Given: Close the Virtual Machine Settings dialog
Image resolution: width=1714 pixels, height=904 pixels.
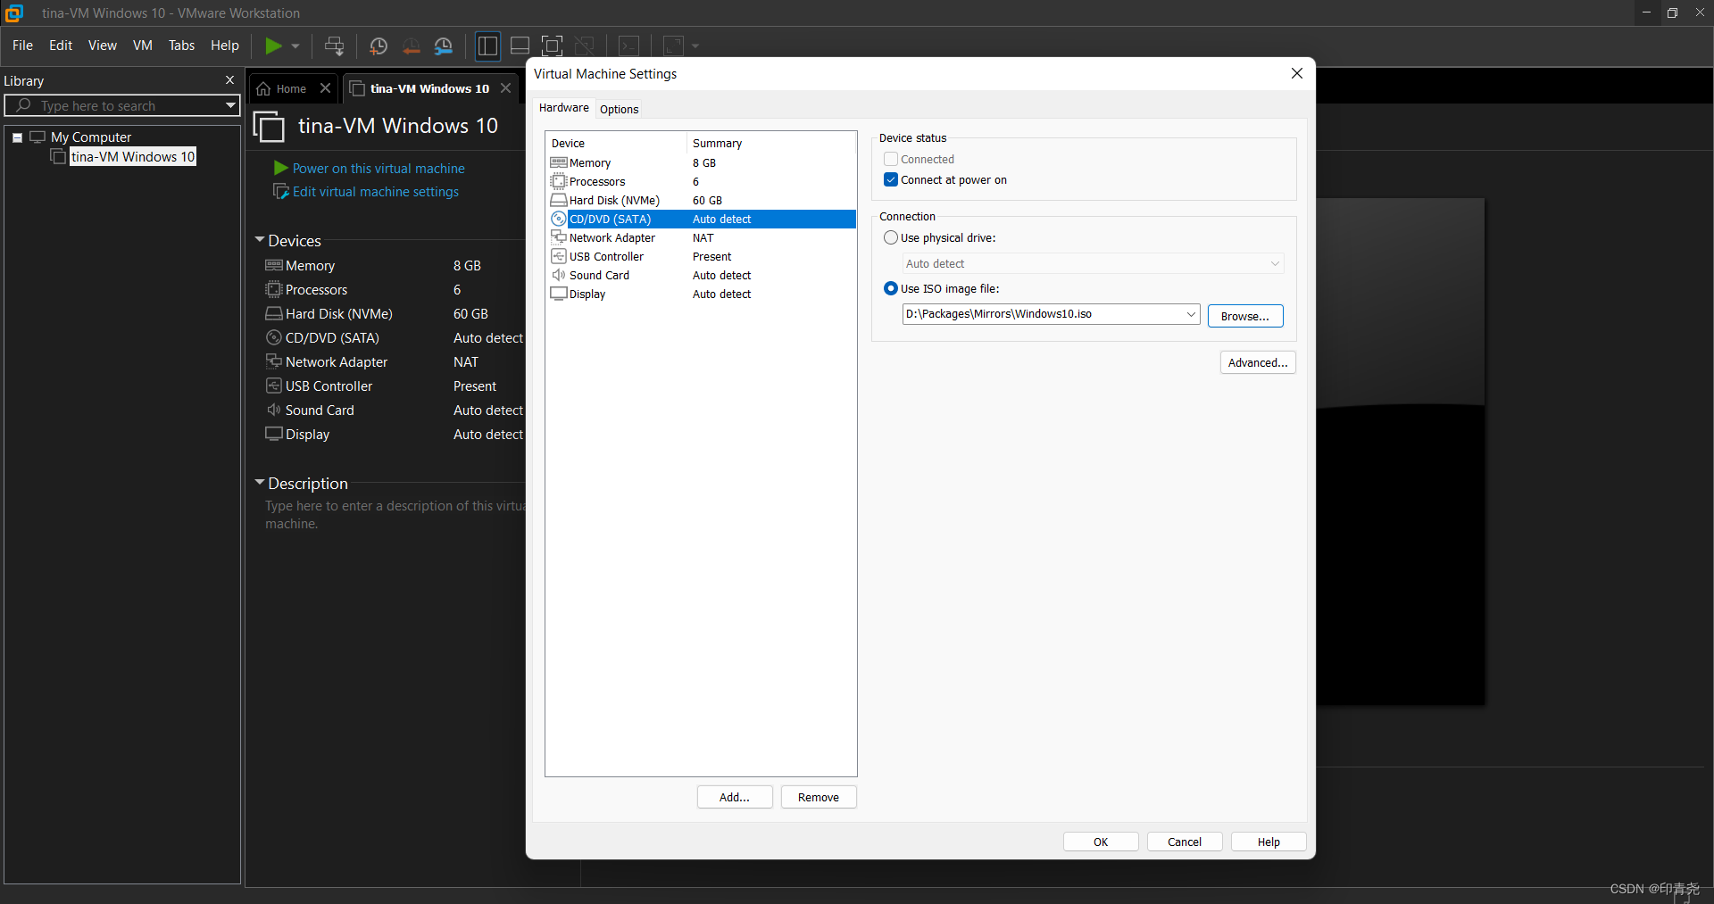Looking at the screenshot, I should coord(1297,73).
